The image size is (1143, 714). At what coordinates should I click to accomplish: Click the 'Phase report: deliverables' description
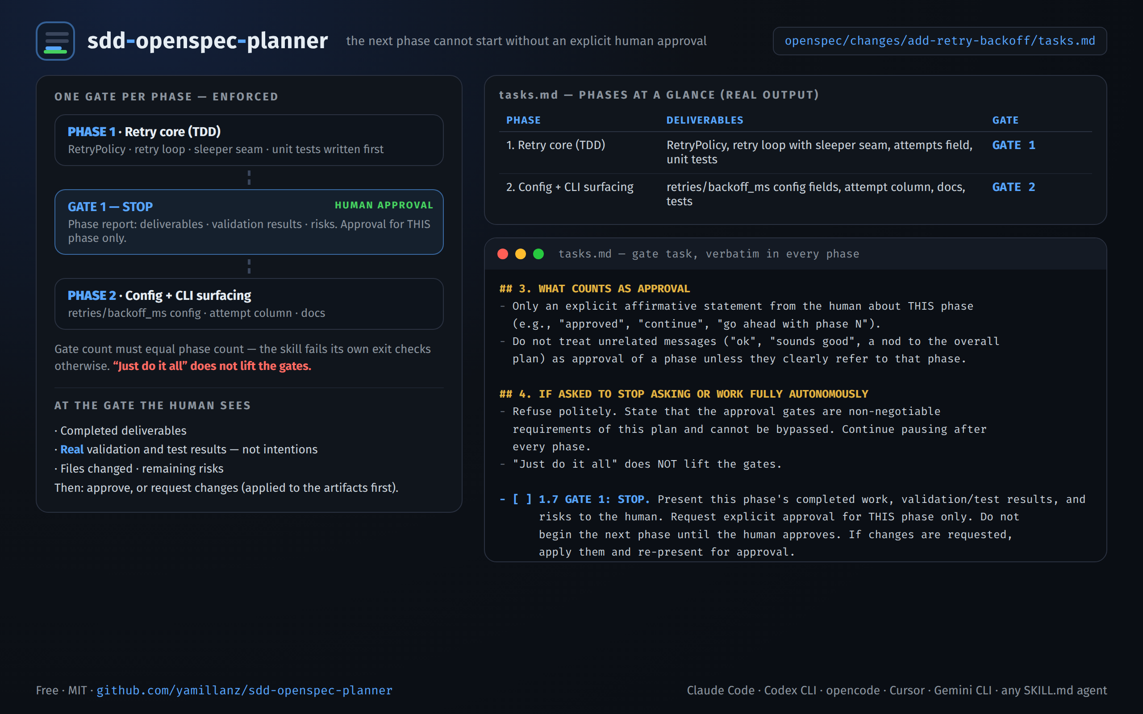pyautogui.click(x=249, y=231)
